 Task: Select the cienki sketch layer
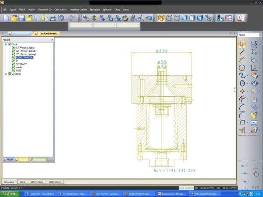click(19, 67)
